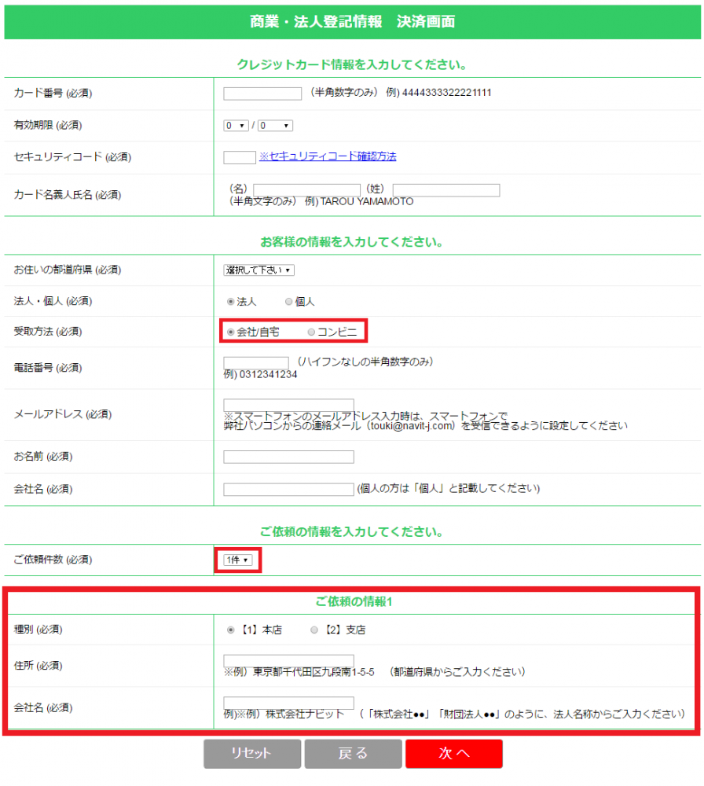The image size is (704, 786).
Task: Click the 有効期限 (必須) label
Action: [48, 125]
